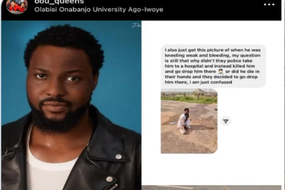285x190 pixels.
Task: Open the kneeling man road photo thumbnail
Action: click(x=189, y=121)
